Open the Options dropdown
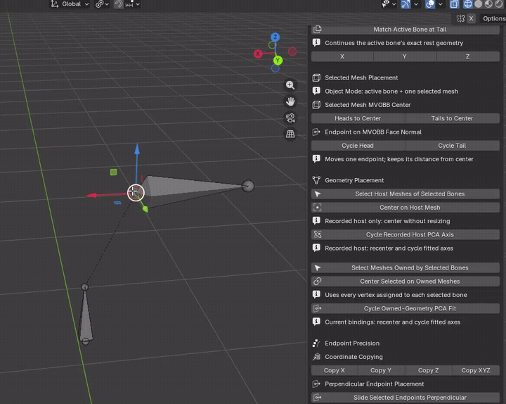 coord(494,19)
